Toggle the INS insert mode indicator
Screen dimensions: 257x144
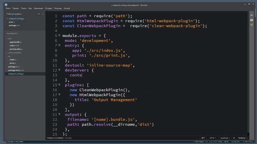203,138
